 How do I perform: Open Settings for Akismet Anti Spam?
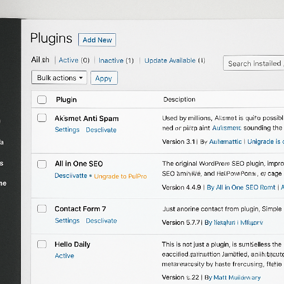tap(67, 130)
